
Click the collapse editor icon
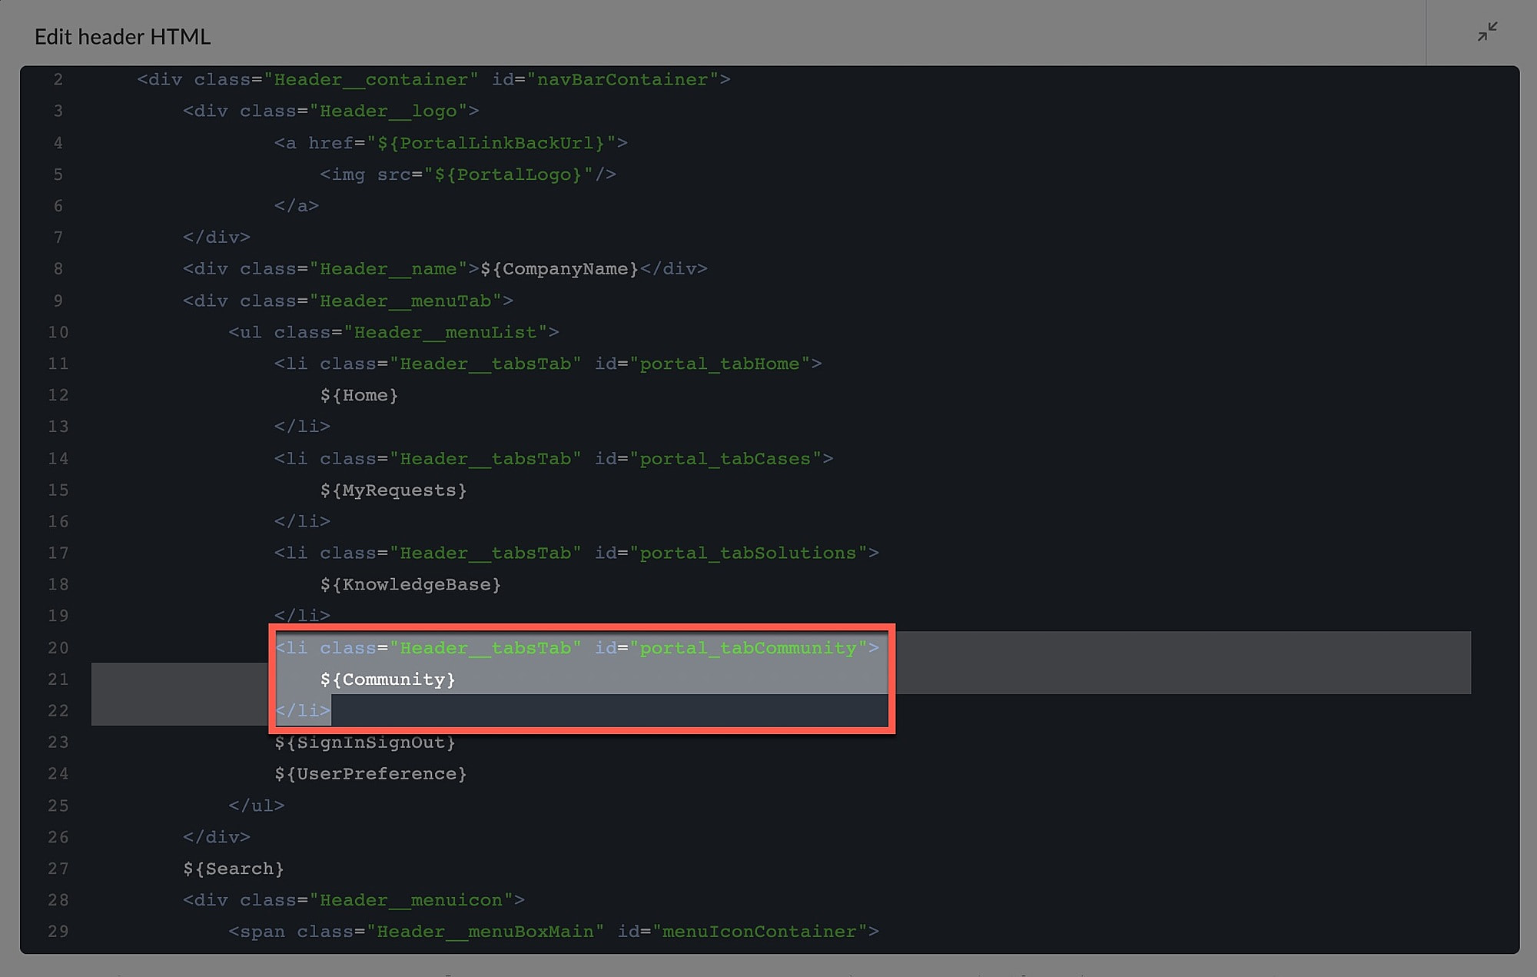click(x=1487, y=32)
